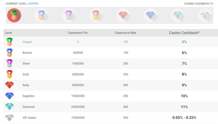Viewport: 218px width, 124px height.
Task: Click the Diamond row 11% cashback value
Action: pos(184,107)
